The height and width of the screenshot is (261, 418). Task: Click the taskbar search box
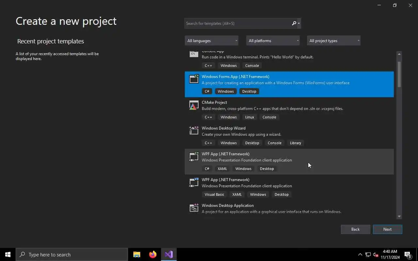tap(72, 254)
